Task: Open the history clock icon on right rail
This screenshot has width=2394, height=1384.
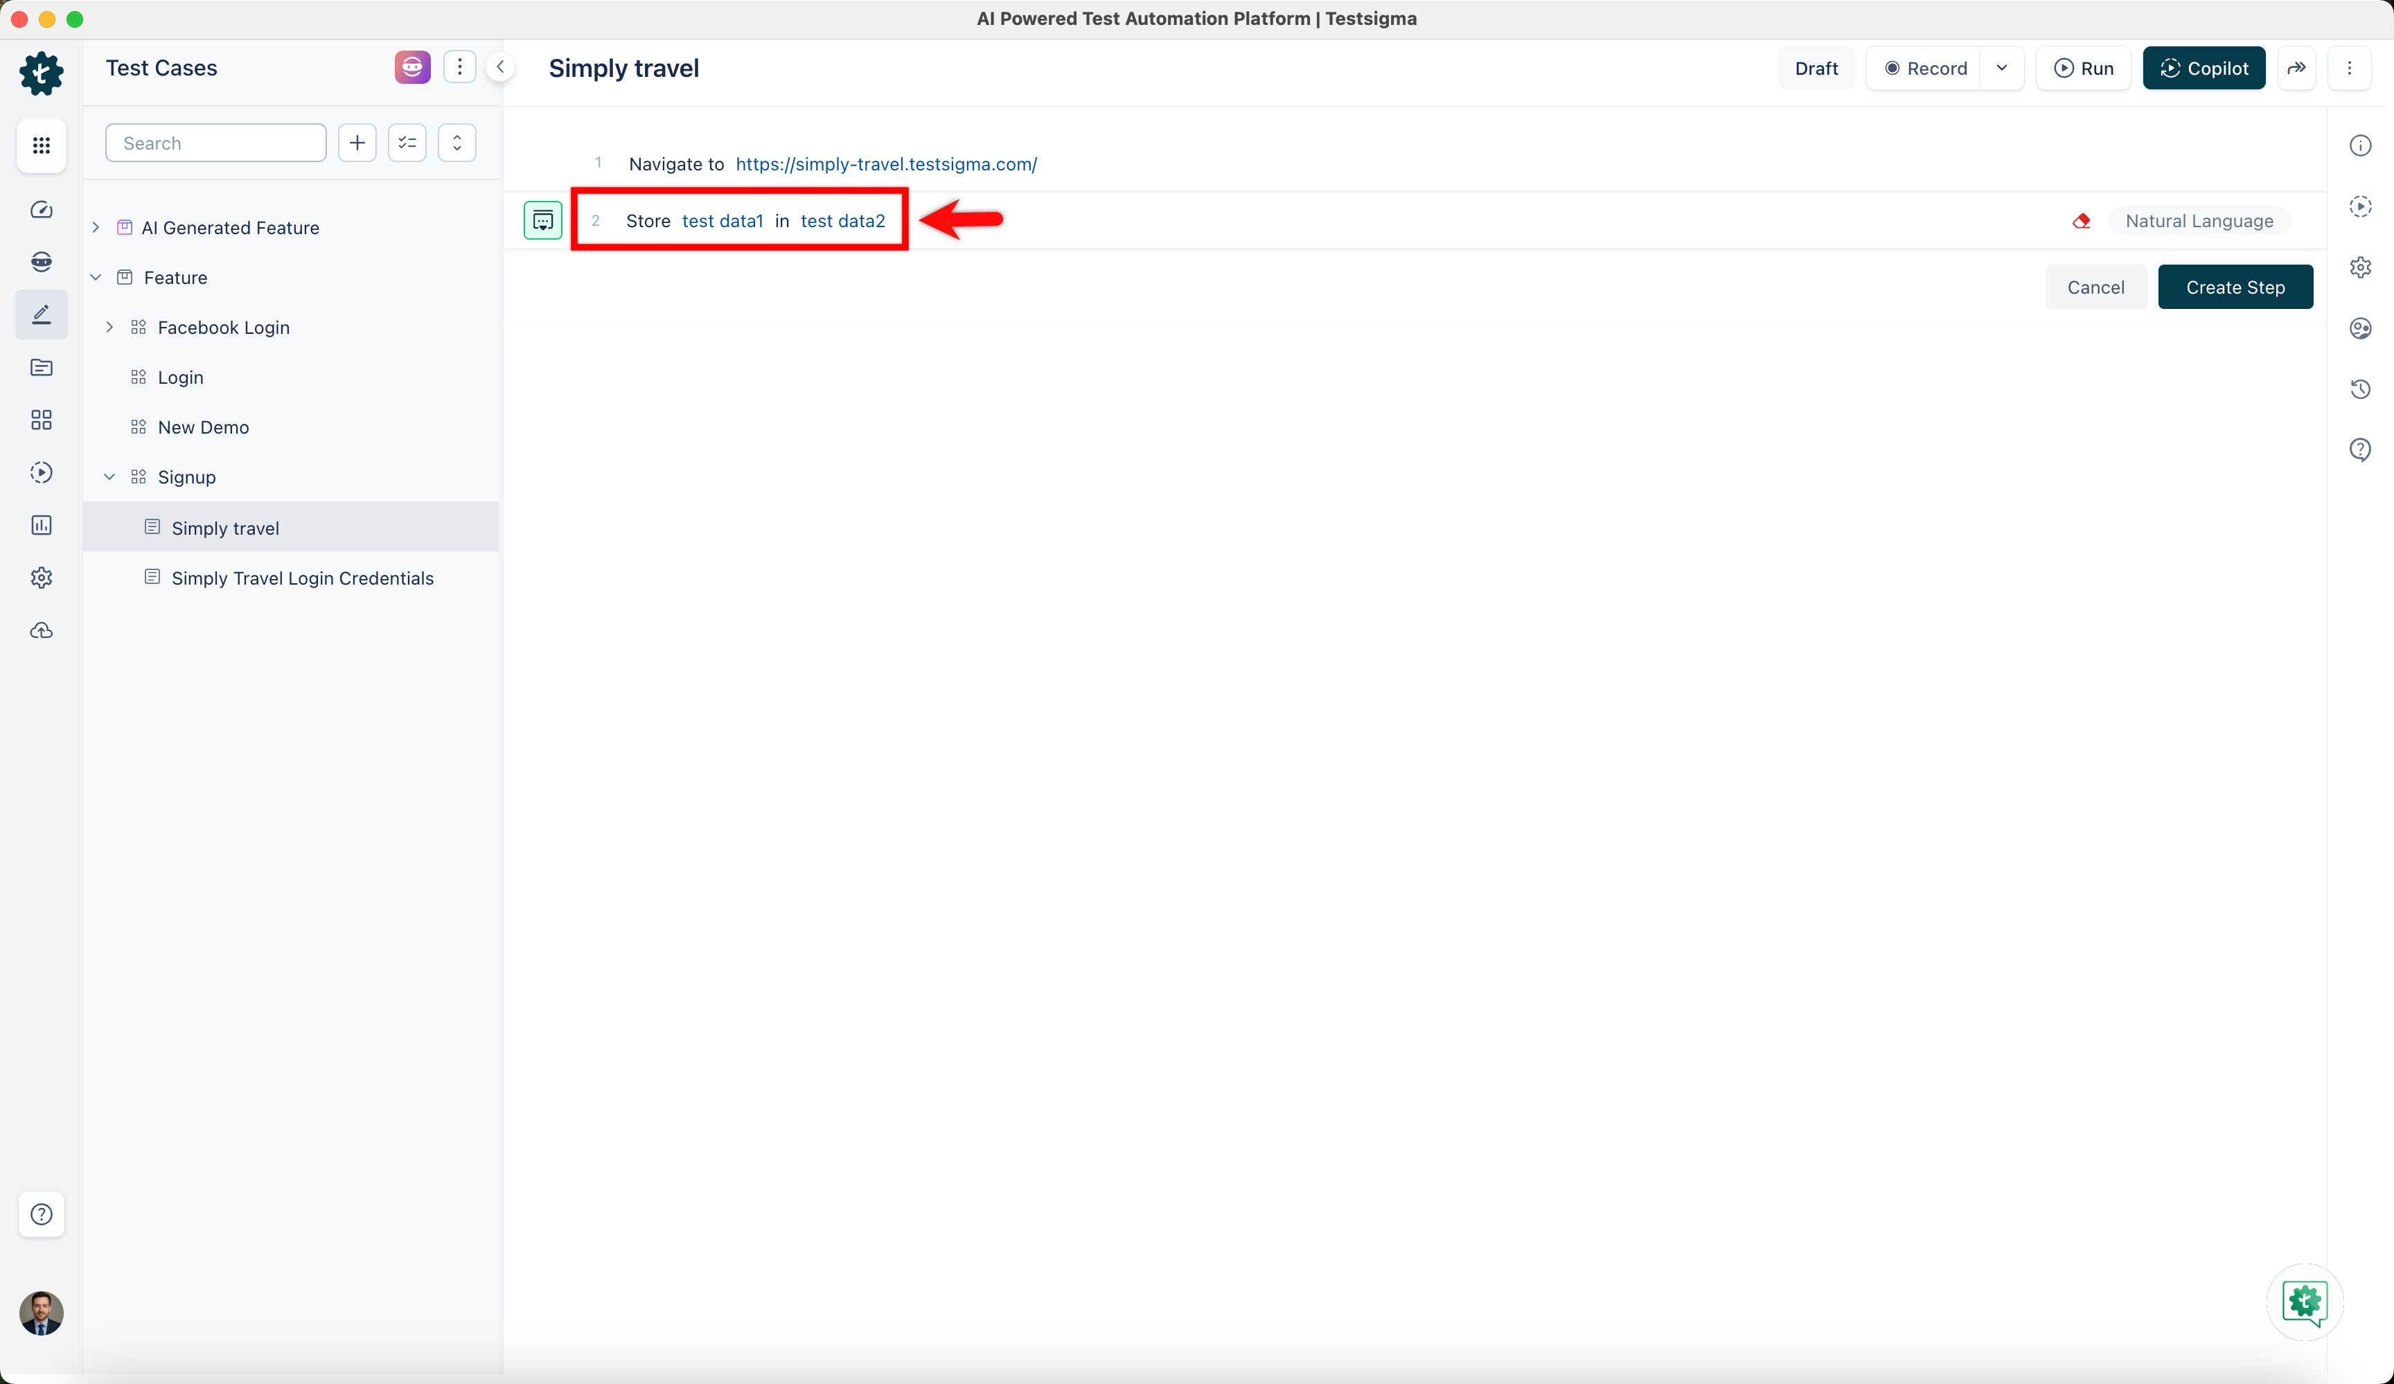Action: tap(2361, 389)
